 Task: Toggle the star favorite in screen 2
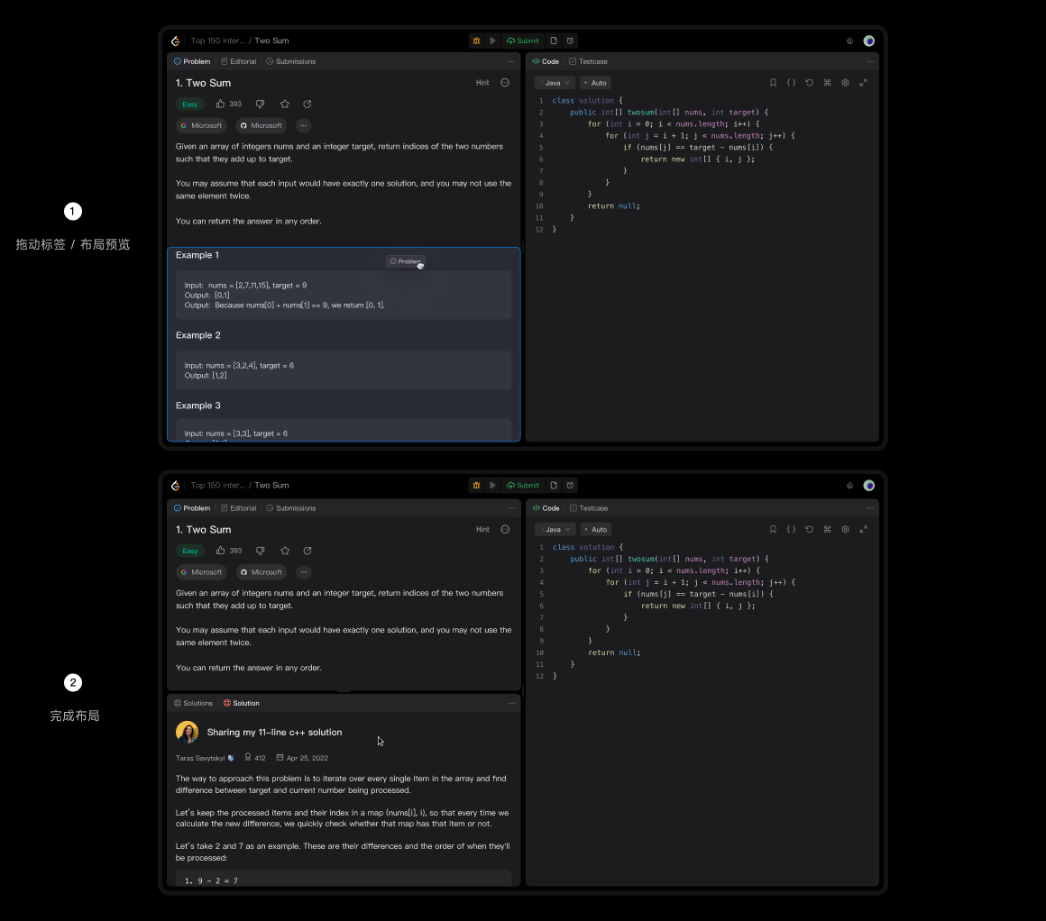[x=285, y=551]
